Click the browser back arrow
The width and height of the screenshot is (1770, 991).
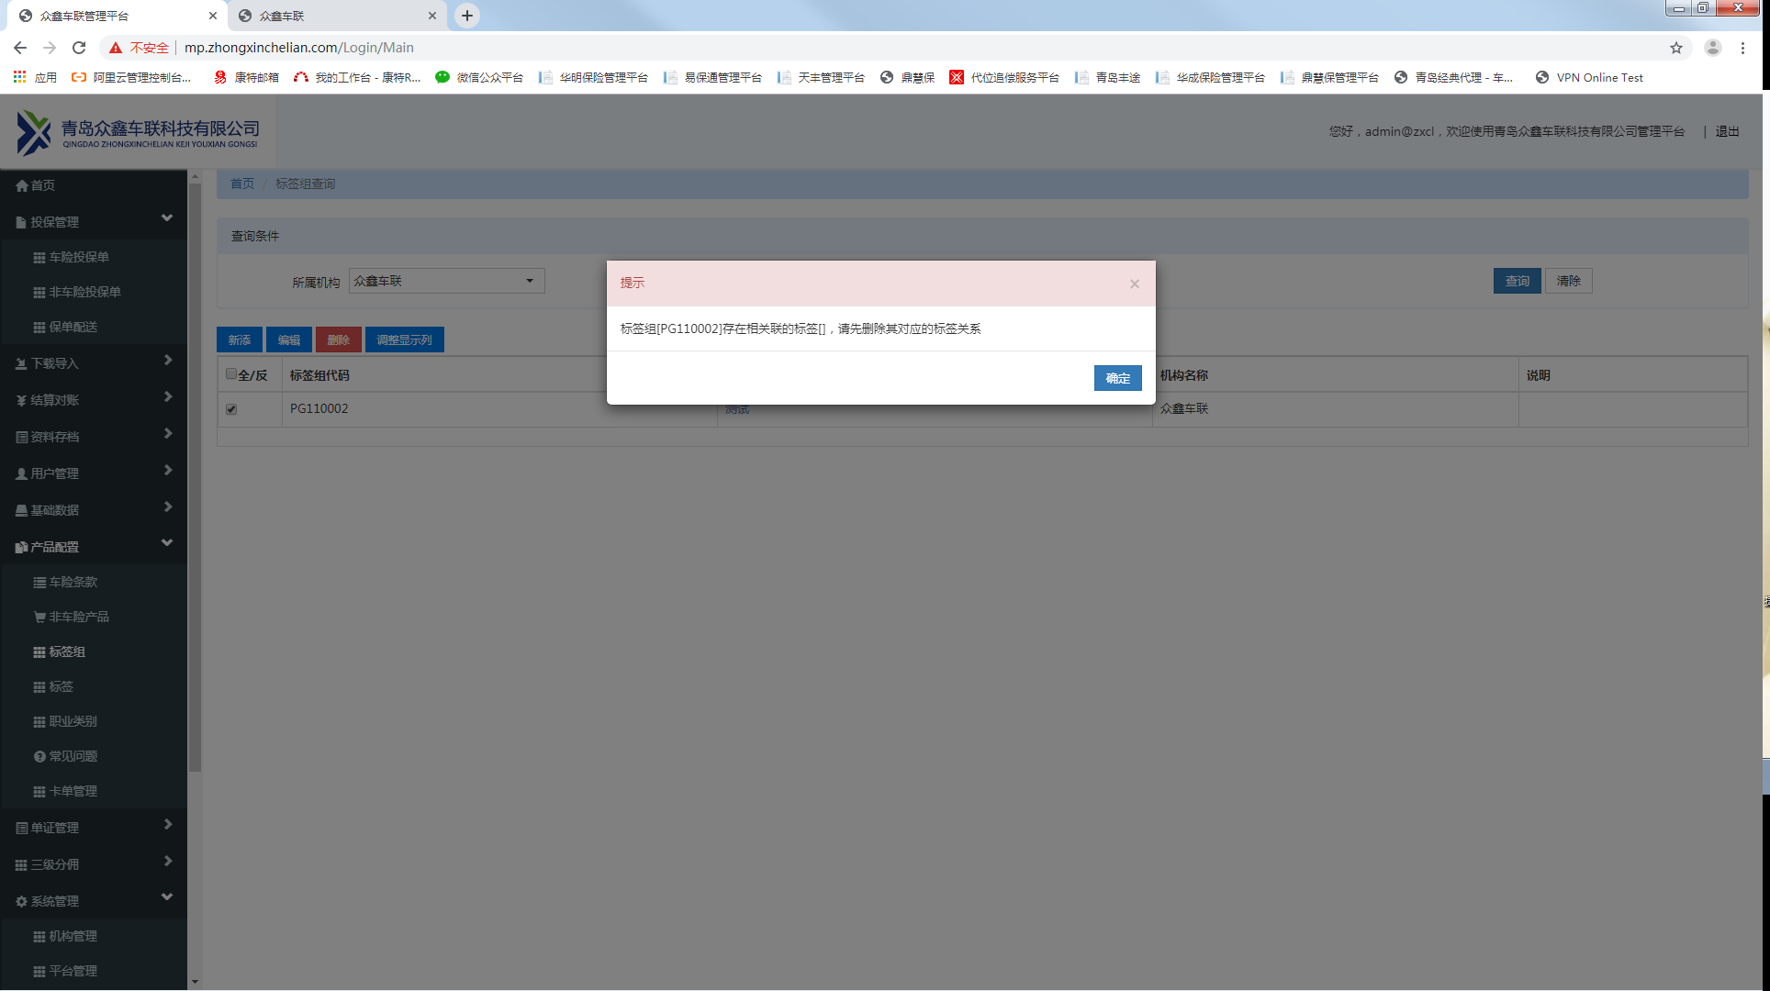point(20,48)
